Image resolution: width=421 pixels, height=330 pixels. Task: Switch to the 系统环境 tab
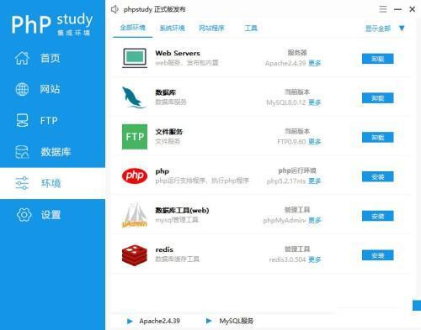(172, 28)
